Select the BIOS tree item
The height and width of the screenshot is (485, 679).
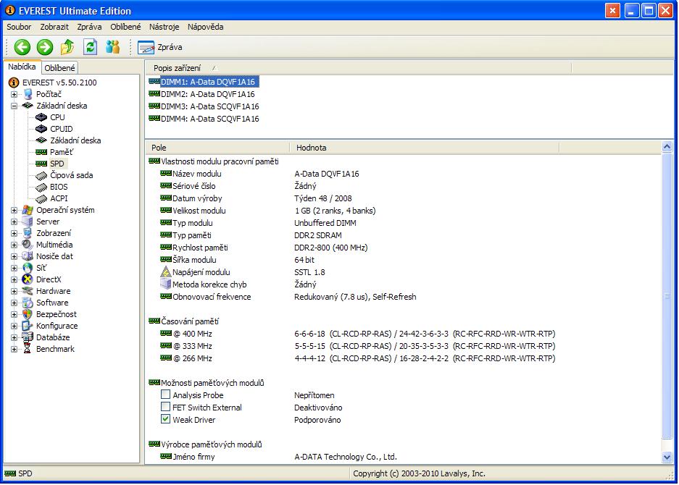pos(58,187)
